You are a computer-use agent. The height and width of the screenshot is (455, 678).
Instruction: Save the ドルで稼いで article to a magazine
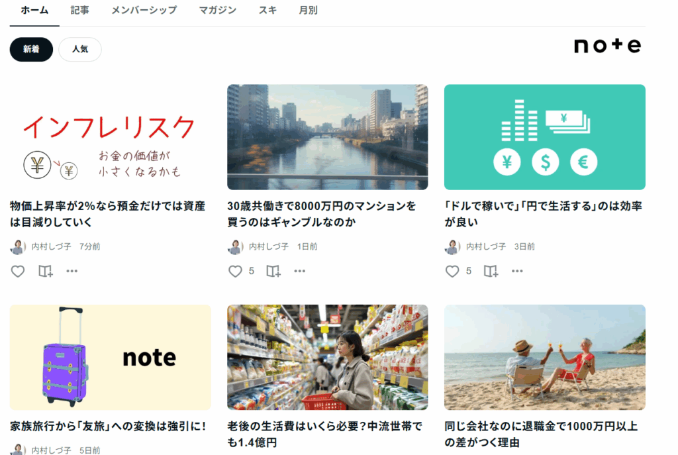[491, 271]
